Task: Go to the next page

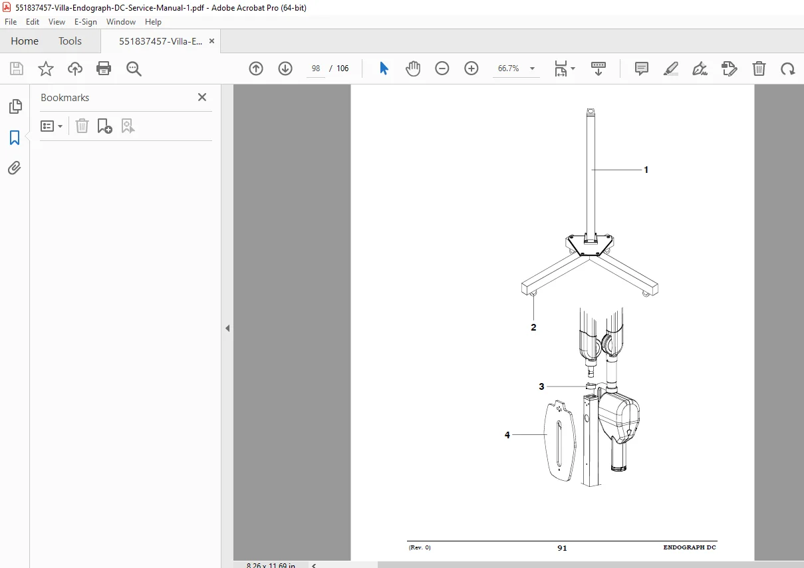Action: click(x=285, y=69)
